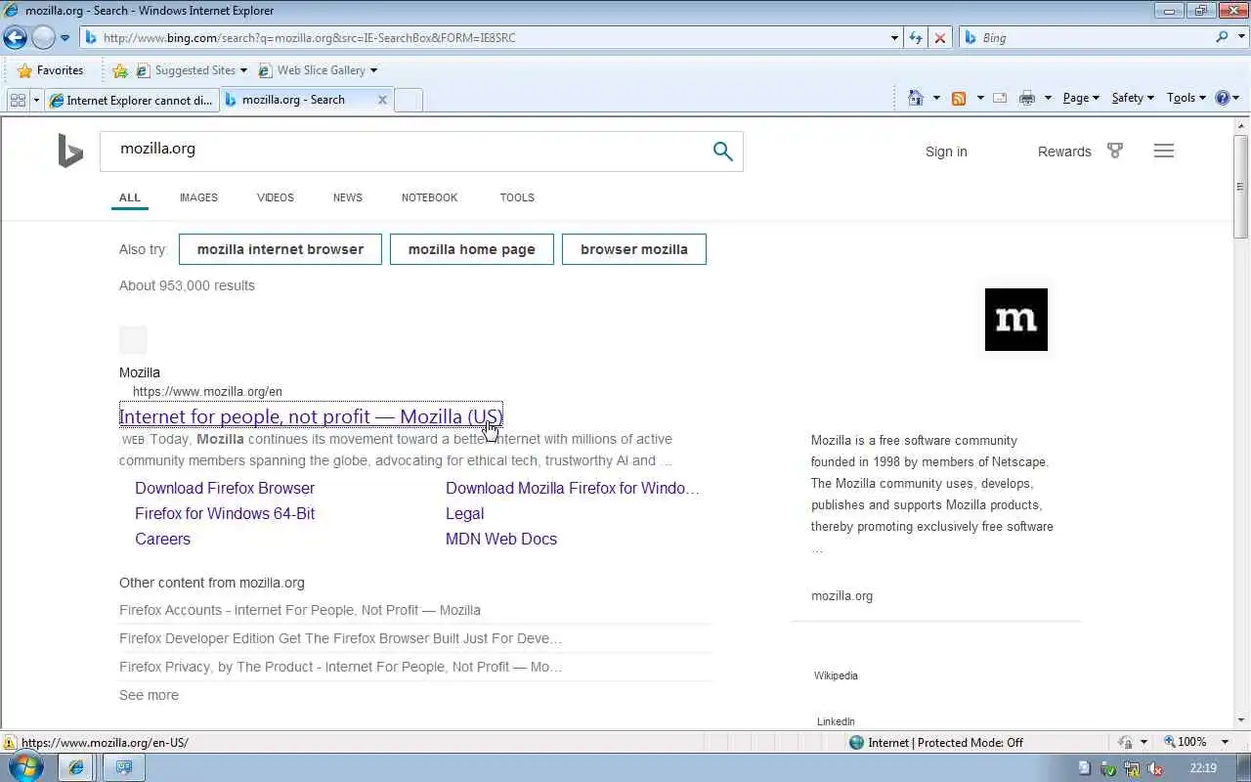
Task: Open the Tools menu
Action: tap(1186, 98)
